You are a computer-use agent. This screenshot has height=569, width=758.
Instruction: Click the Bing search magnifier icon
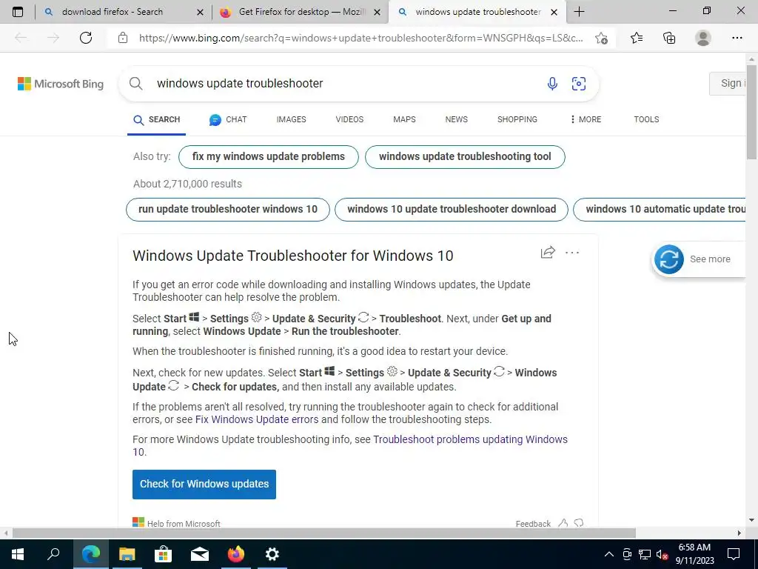136,83
